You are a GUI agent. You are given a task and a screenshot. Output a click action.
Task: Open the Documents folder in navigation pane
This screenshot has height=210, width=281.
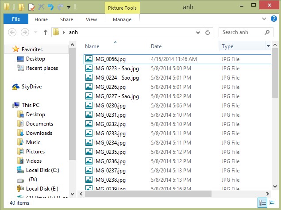(x=39, y=124)
